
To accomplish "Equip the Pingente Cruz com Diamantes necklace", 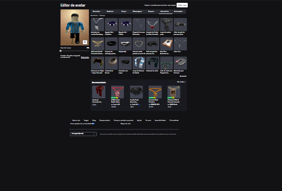I will [x=139, y=25].
